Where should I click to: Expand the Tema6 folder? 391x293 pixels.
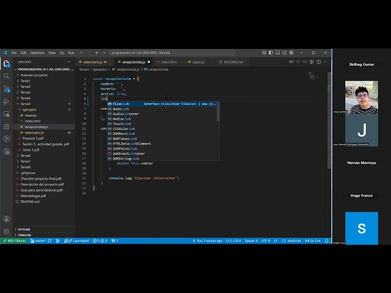(x=26, y=156)
